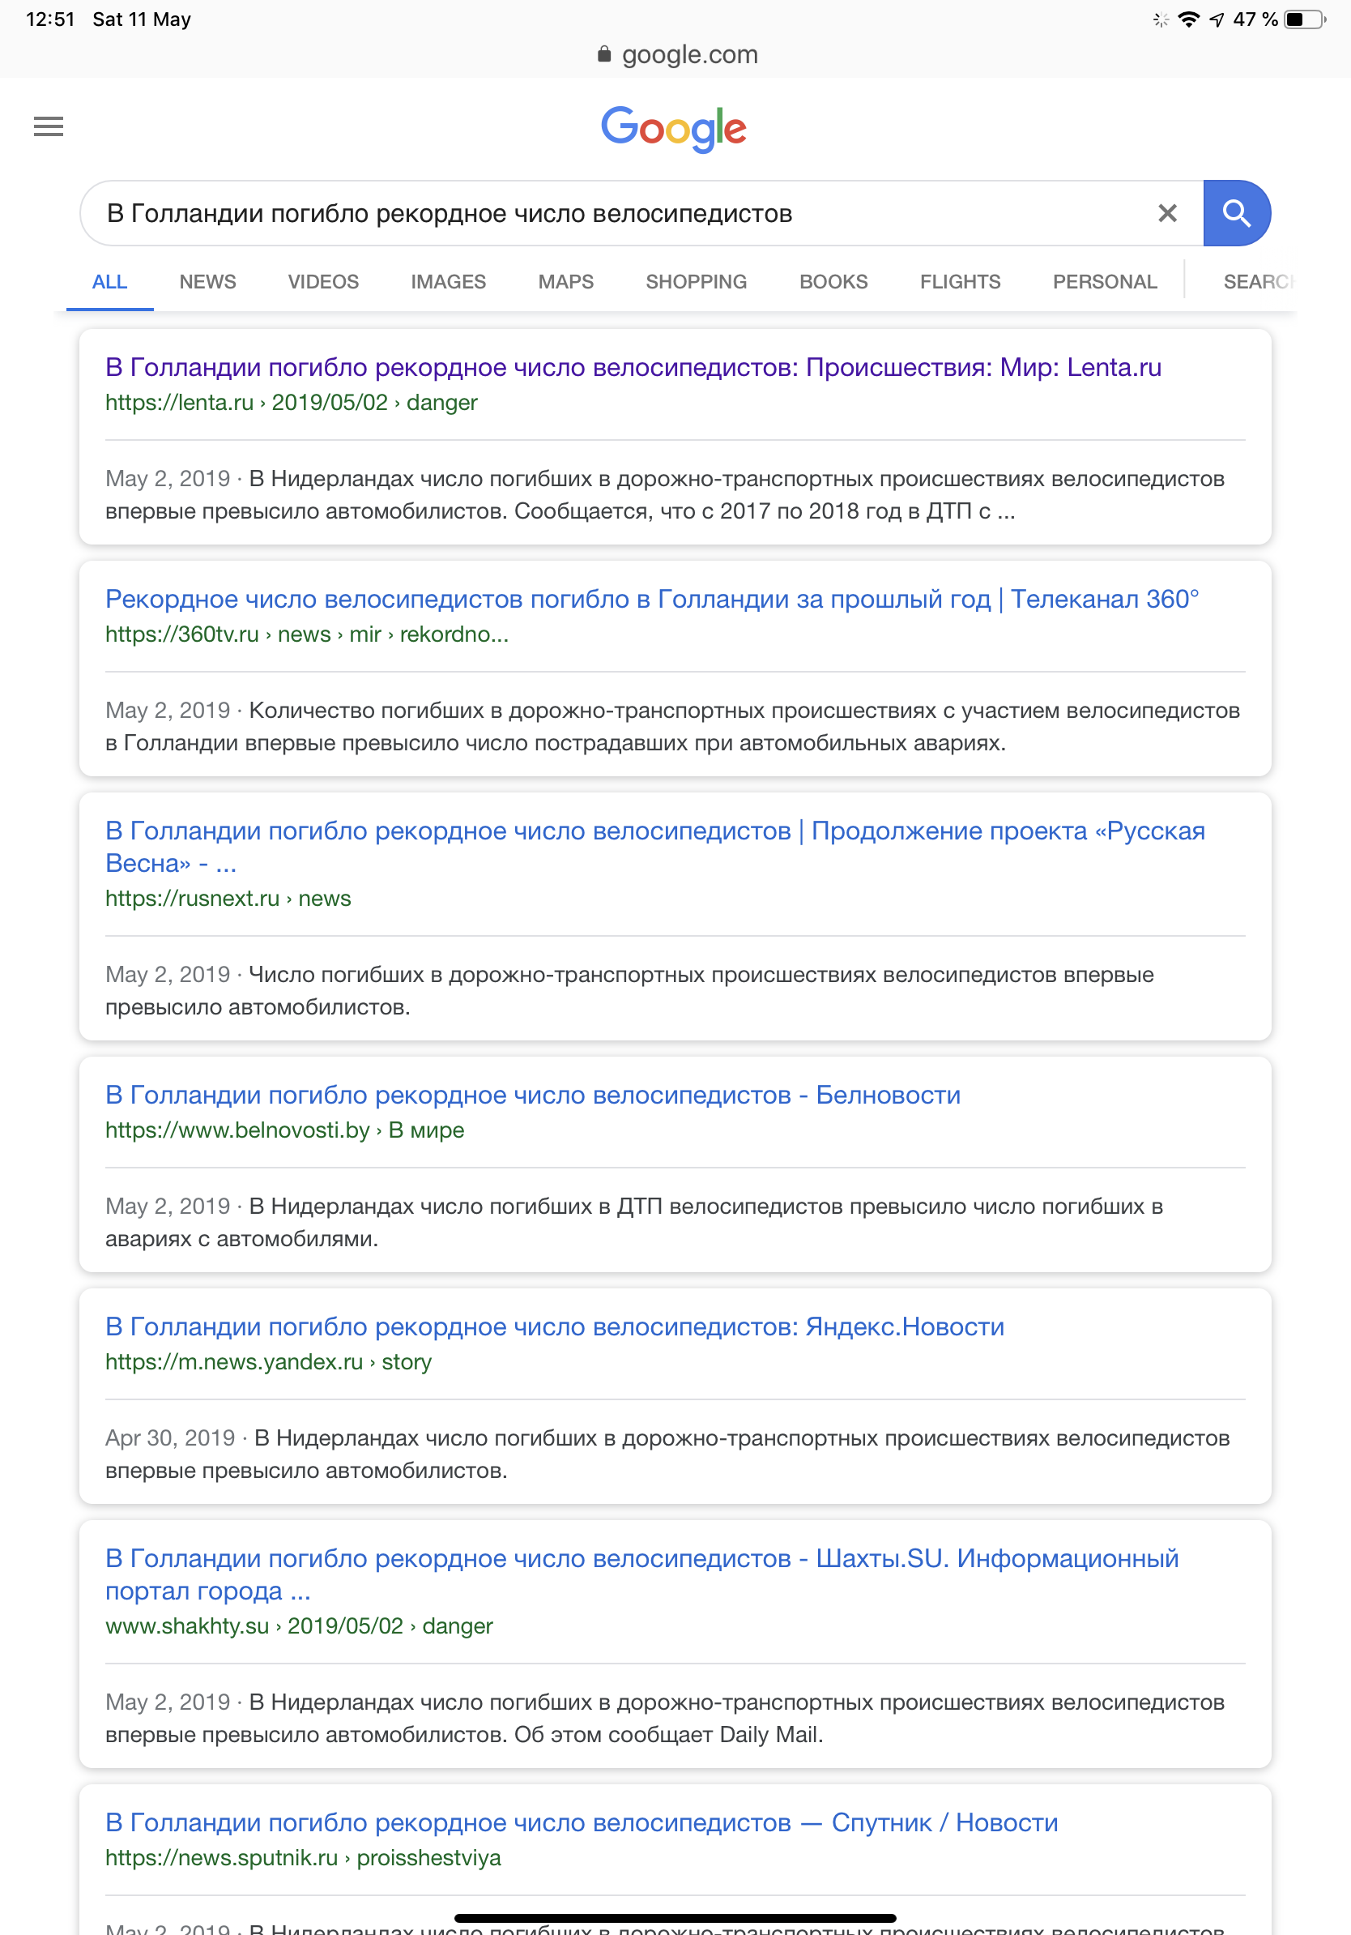This screenshot has height=1935, width=1351.
Task: Open the Белновости search result
Action: (x=532, y=1095)
